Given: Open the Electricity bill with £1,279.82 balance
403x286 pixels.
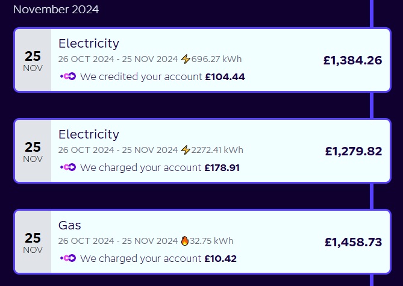Looking at the screenshot, I should (202, 151).
